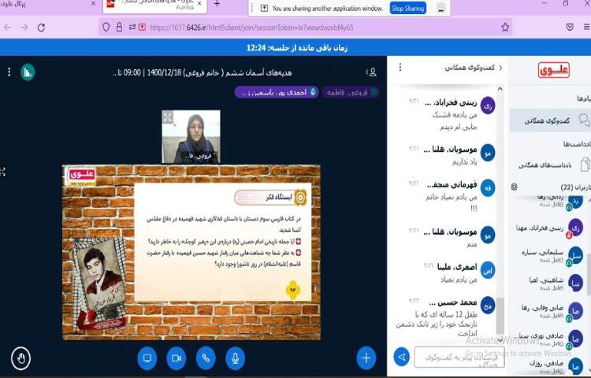Select user صادقی نوری، سینا in users list
591x378 pixels.
tap(550, 339)
